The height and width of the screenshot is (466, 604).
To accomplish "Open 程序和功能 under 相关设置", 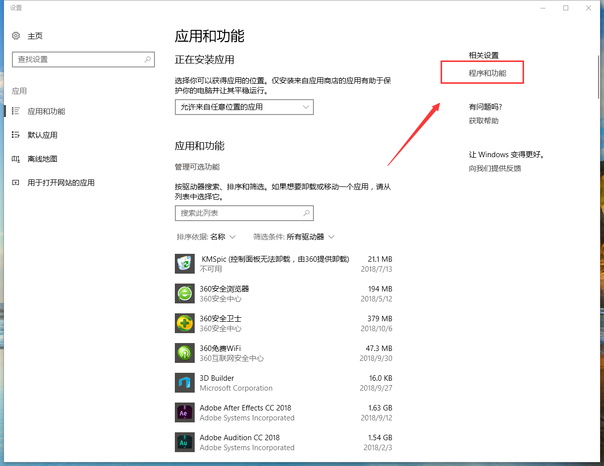I will [x=482, y=72].
